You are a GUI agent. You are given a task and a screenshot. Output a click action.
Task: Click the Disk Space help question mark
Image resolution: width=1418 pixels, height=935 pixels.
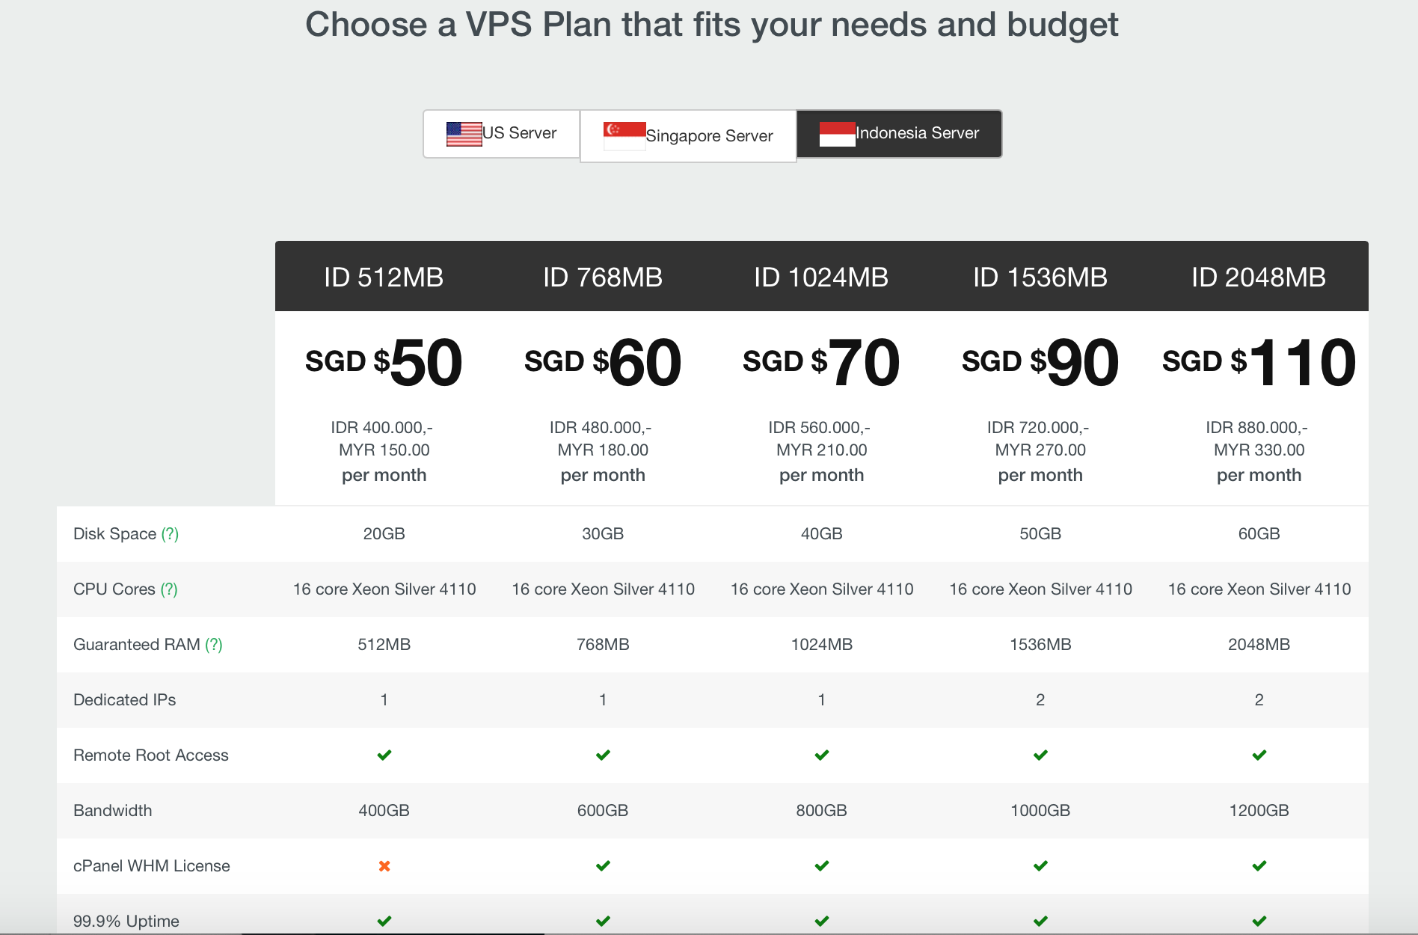coord(171,534)
